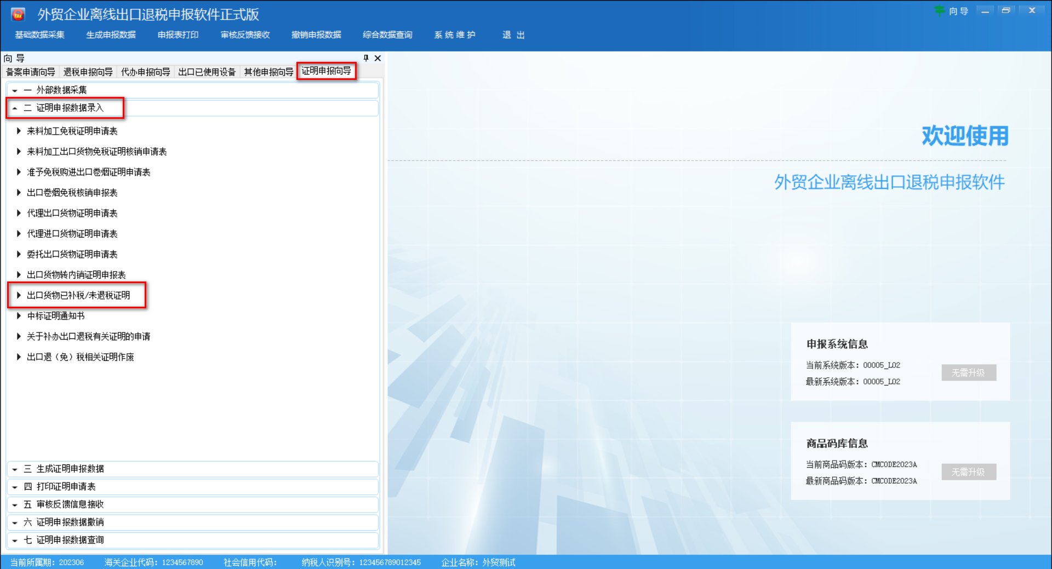Open the 撤销申报数据 menu

[x=316, y=35]
